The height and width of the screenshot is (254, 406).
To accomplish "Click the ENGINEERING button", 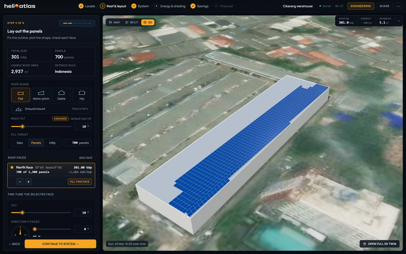I will click(x=361, y=6).
